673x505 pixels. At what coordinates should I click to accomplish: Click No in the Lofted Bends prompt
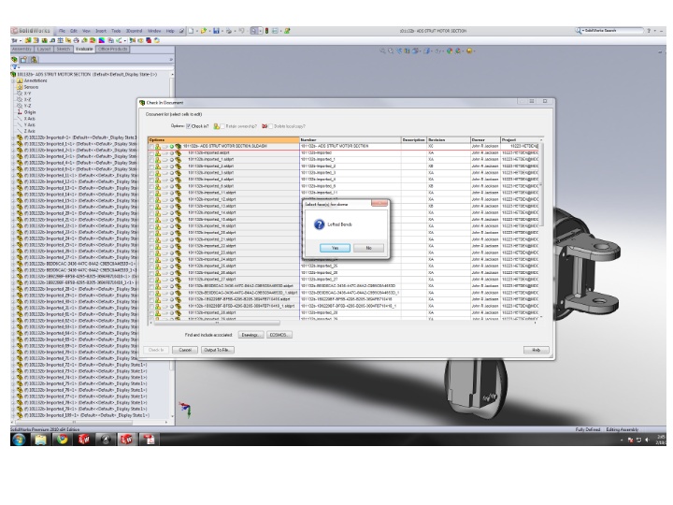(368, 248)
